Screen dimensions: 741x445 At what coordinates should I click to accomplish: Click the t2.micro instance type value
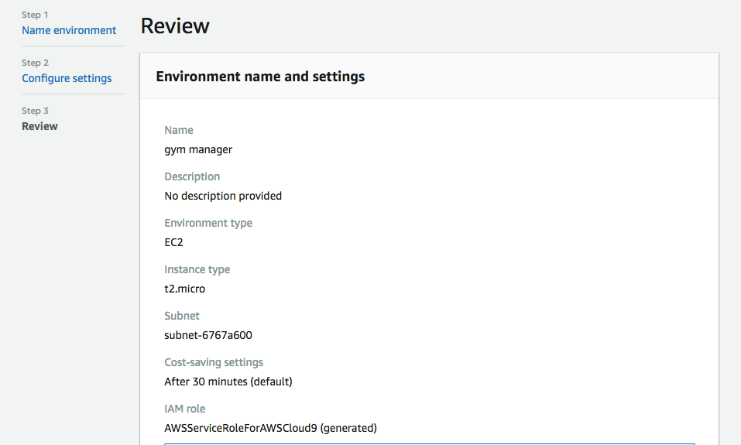pos(185,289)
